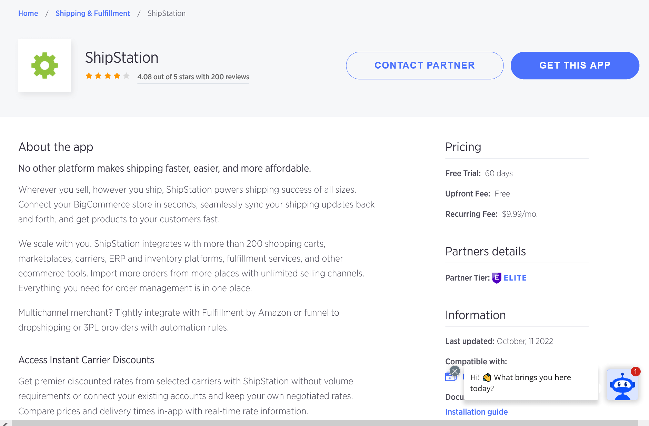Open the chatbot robot icon
Image resolution: width=649 pixels, height=426 pixels.
pyautogui.click(x=622, y=385)
